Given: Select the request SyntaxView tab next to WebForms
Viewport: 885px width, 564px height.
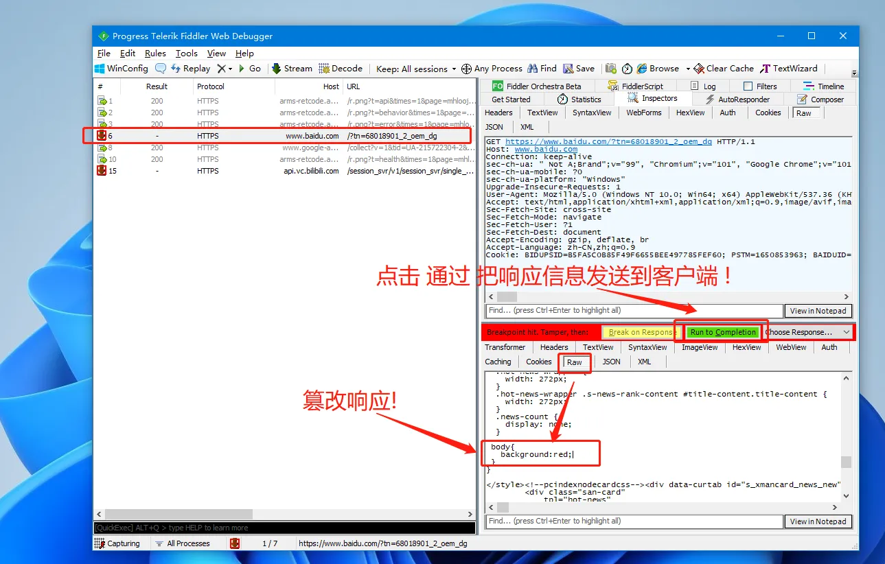Looking at the screenshot, I should pyautogui.click(x=592, y=113).
